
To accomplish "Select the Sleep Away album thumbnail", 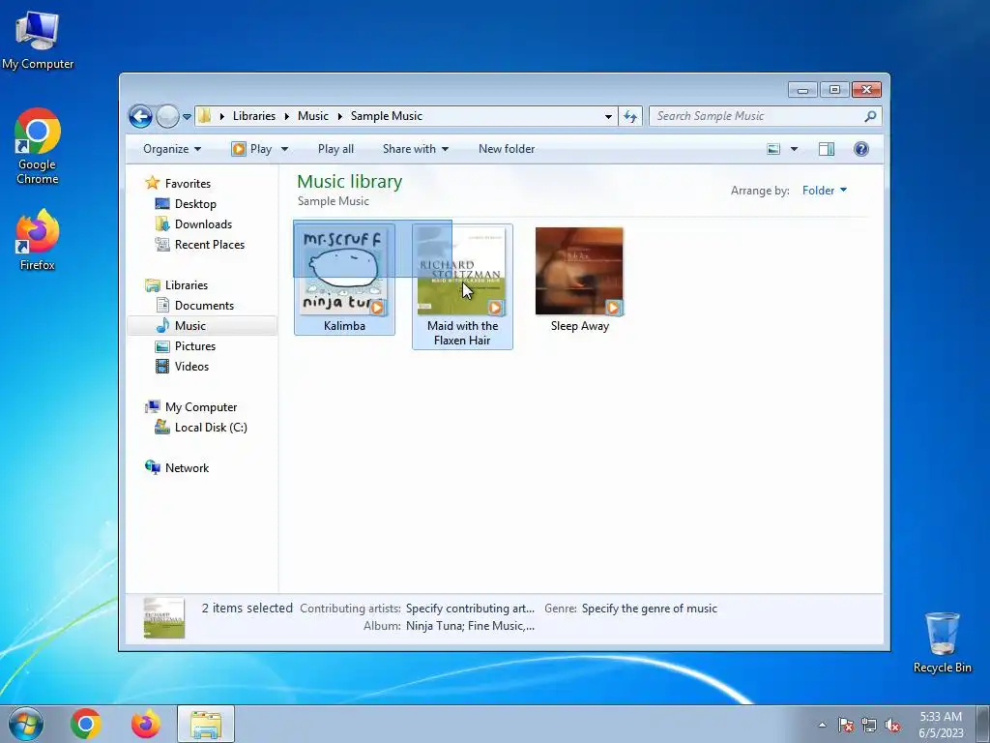I will [x=580, y=271].
